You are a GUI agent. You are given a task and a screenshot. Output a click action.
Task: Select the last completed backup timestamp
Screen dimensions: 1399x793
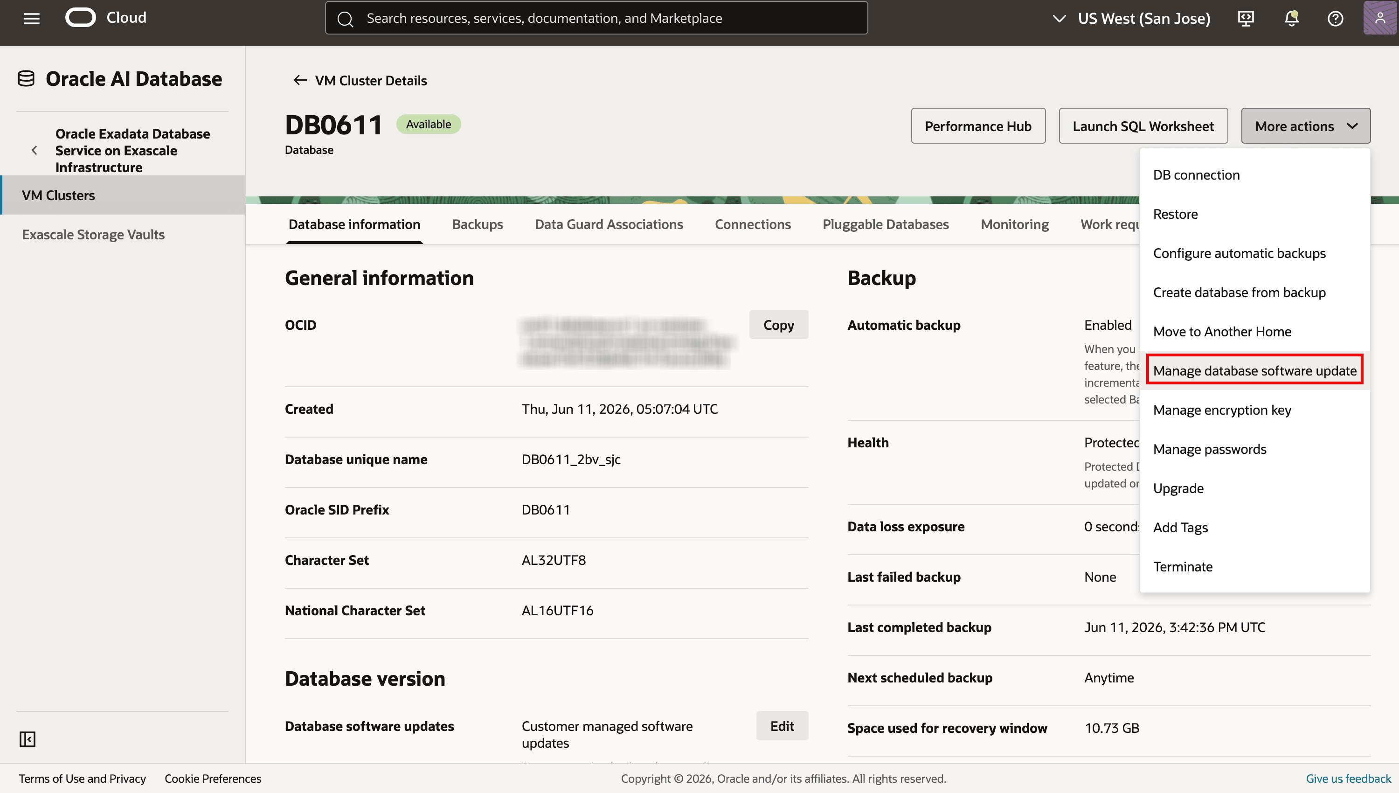click(1175, 627)
